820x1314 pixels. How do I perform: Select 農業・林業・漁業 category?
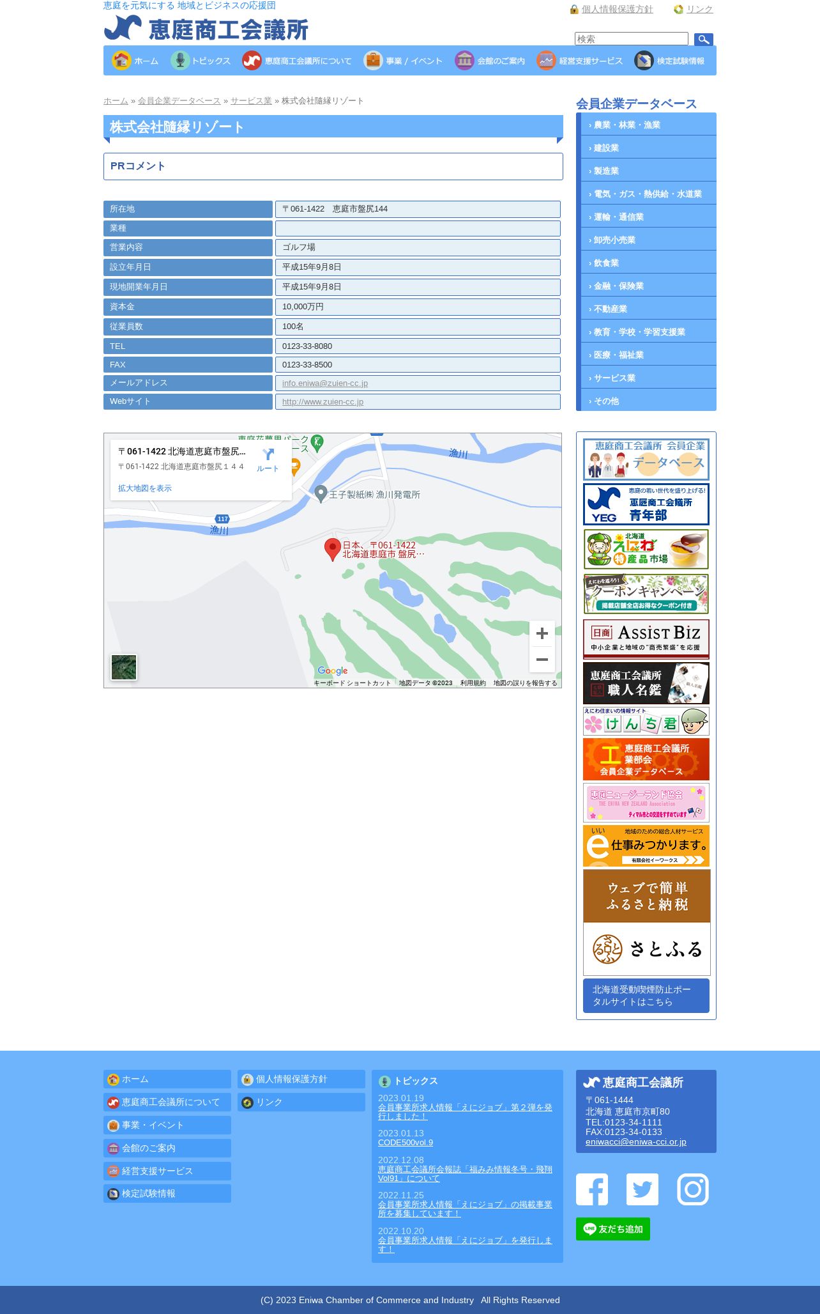(648, 125)
